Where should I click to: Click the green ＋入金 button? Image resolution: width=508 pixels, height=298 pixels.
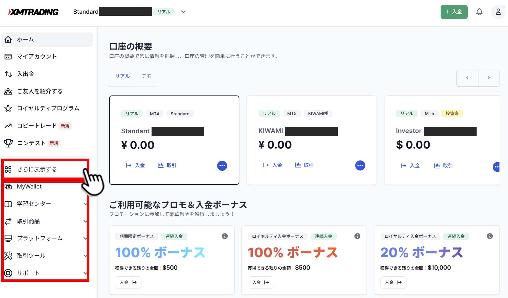point(454,12)
